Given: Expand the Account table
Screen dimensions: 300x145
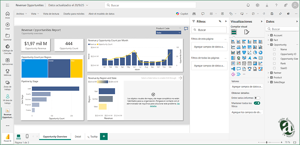Looking at the screenshot, I should click(x=268, y=35).
